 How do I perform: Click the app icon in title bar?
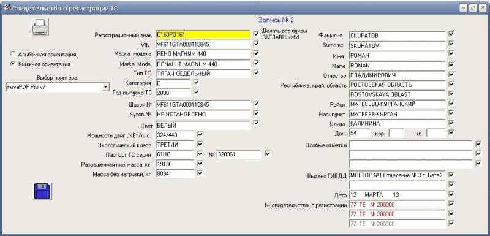[x=6, y=8]
